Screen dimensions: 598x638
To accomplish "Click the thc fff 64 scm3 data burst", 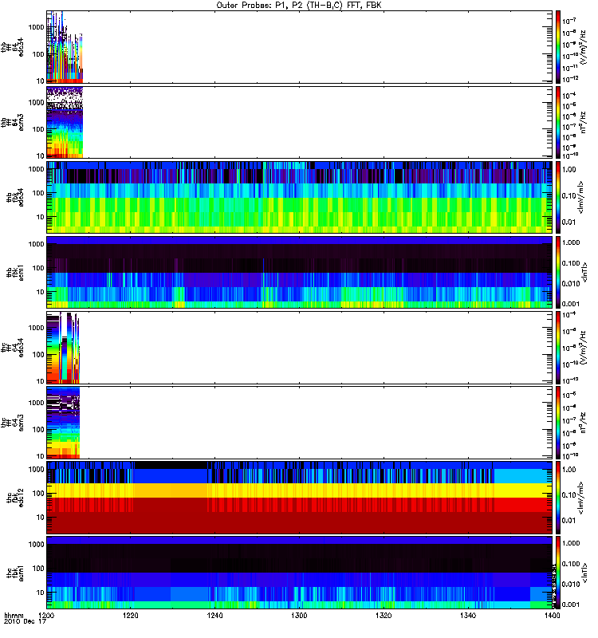I will pyautogui.click(x=63, y=423).
